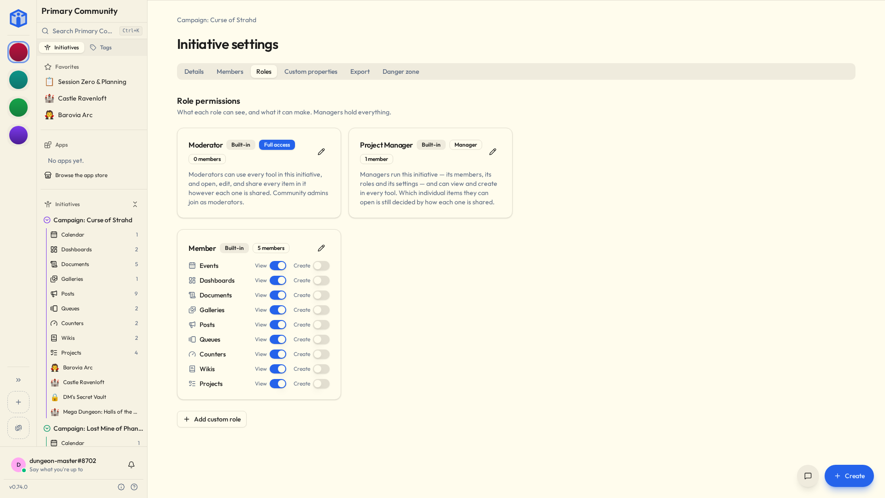Toggle Queues View permission for Member
Viewport: 885px width, 498px height.
click(x=278, y=339)
